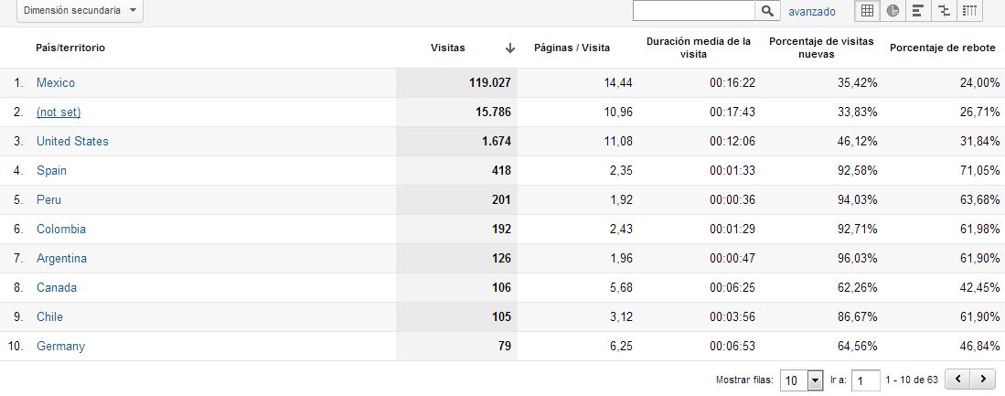
Task: Open the Dimensión secundaria dropdown
Action: pos(80,10)
